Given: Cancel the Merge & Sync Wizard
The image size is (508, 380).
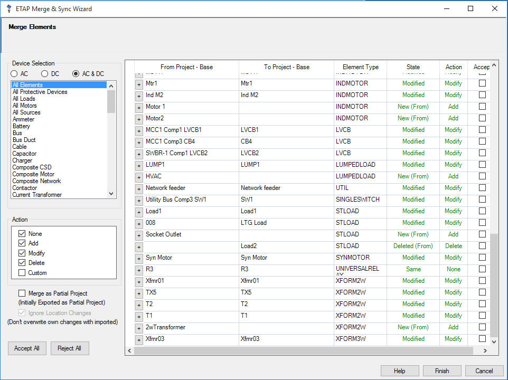Looking at the screenshot, I should (x=484, y=371).
